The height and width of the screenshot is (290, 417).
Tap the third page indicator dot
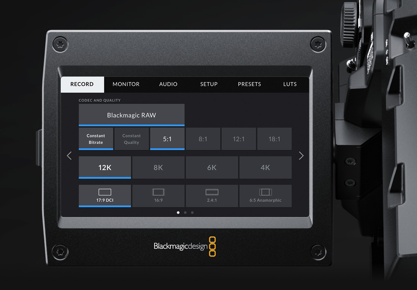pyautogui.click(x=192, y=212)
